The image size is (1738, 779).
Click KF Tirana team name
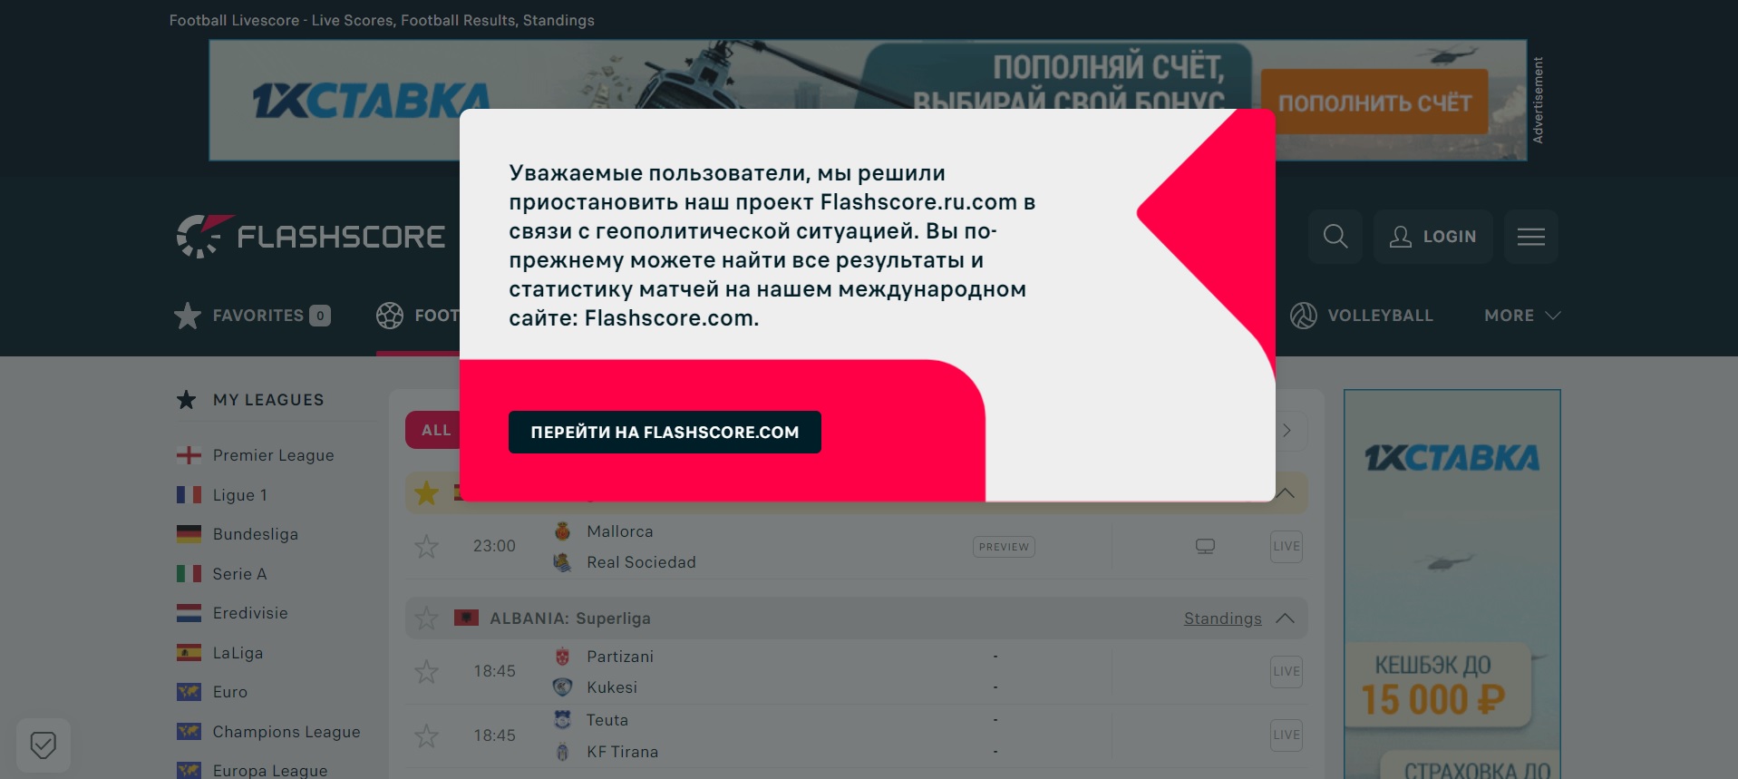coord(622,752)
